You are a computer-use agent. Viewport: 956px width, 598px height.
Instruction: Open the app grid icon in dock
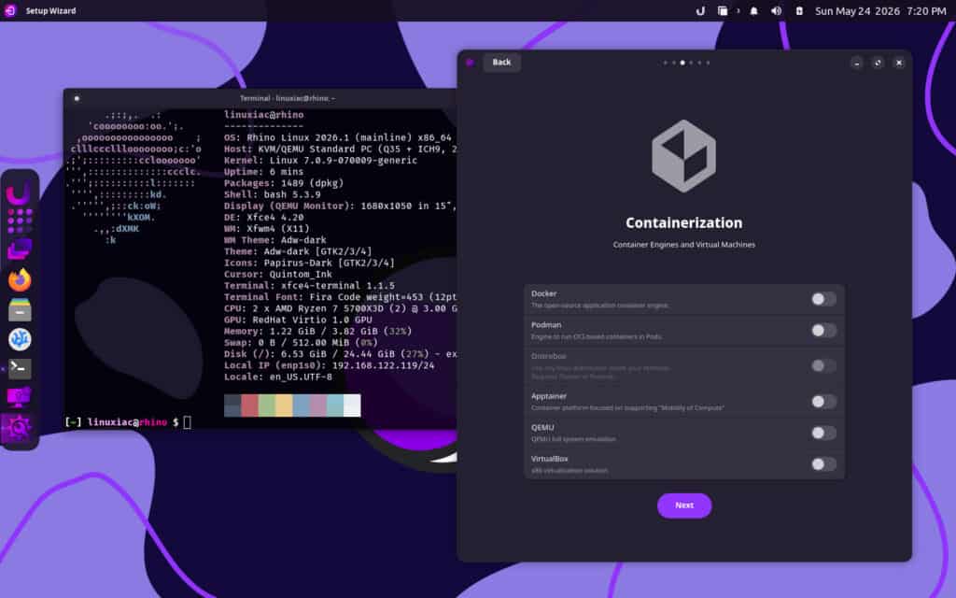pyautogui.click(x=20, y=221)
